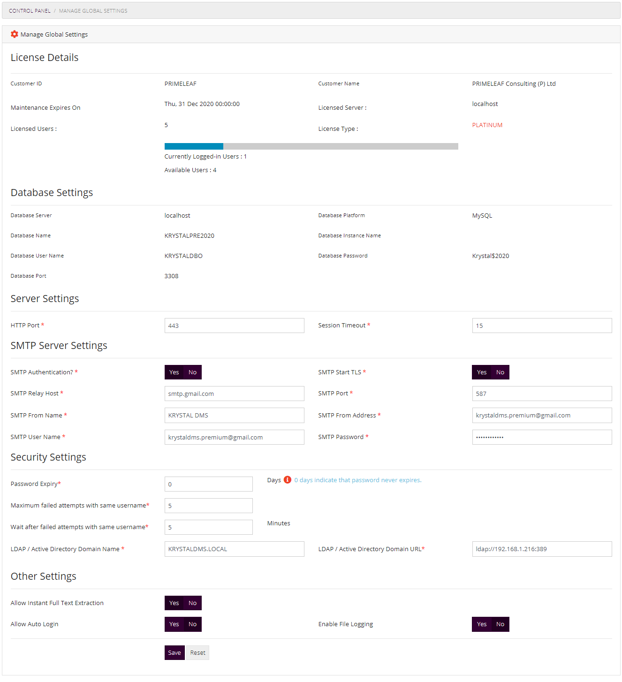The width and height of the screenshot is (622, 682).
Task: Set SMTP Authentication to No
Action: tap(192, 372)
